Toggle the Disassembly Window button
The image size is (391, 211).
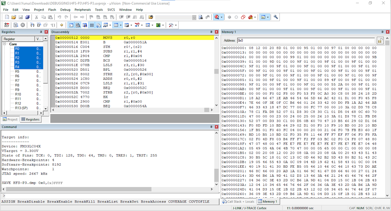pos(78,25)
